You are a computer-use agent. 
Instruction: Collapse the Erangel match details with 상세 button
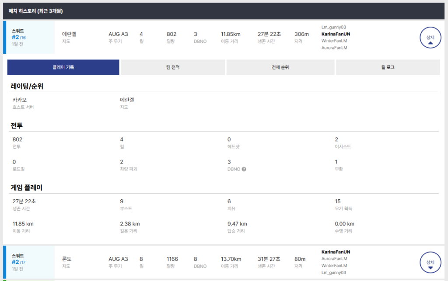(430, 38)
